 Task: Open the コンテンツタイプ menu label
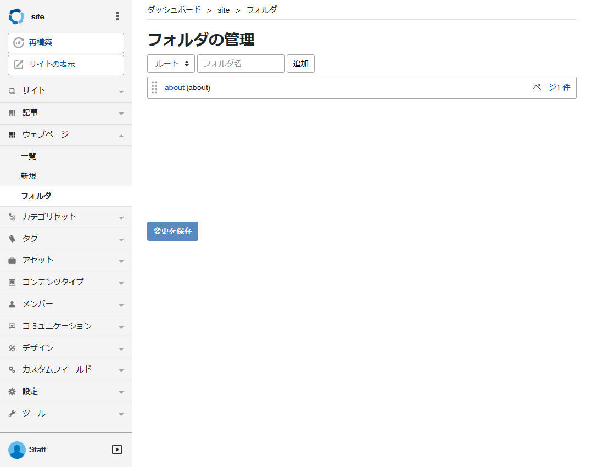pos(53,282)
